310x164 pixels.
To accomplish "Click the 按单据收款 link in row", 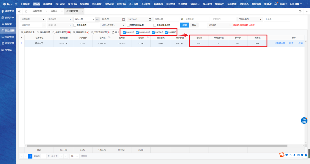I will click(280, 43).
